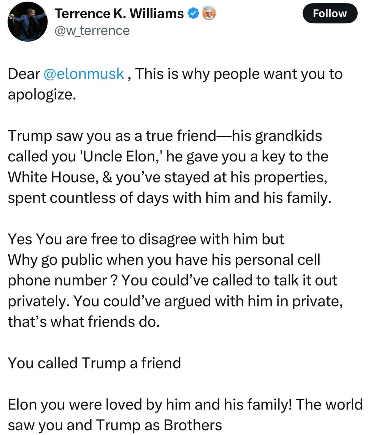Viewport: 372px width, 435px height.
Task: Click the "Why go public" sentence
Action: click(x=164, y=260)
